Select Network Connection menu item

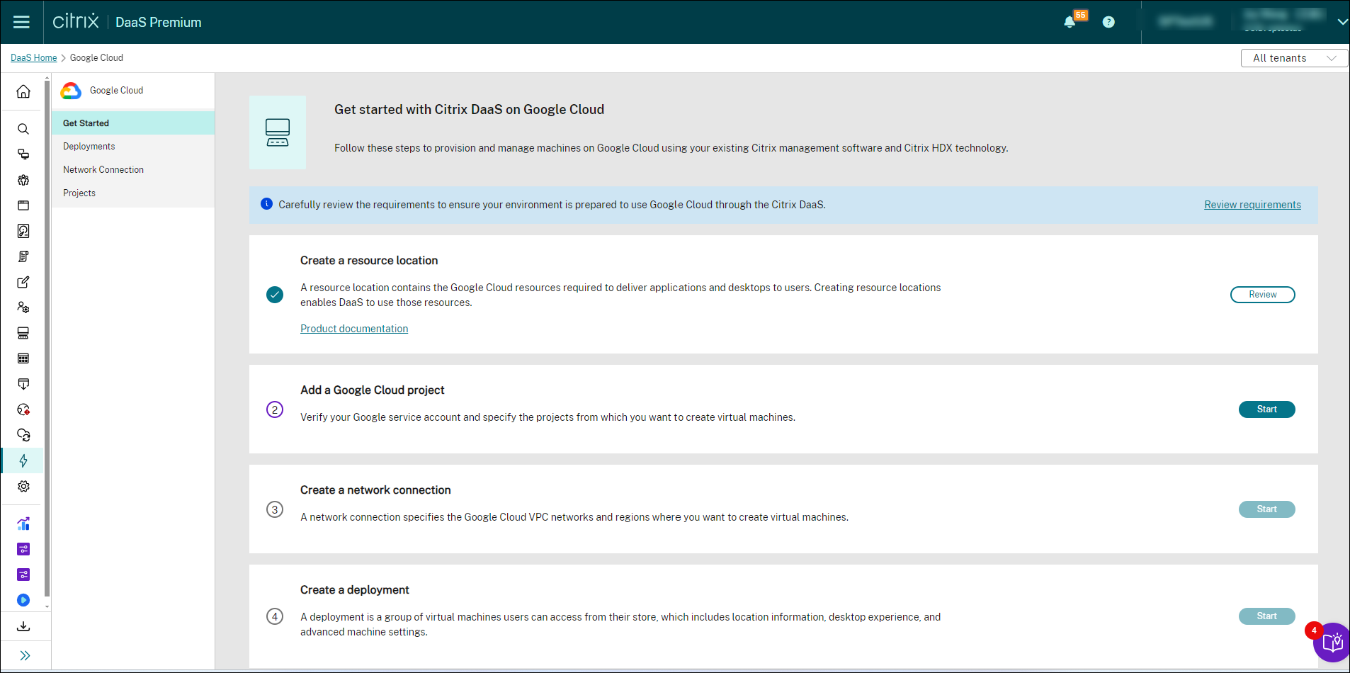click(x=103, y=170)
